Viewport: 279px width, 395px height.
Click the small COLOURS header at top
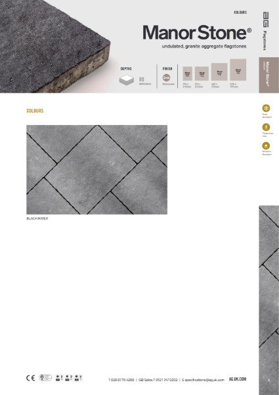tap(240, 13)
